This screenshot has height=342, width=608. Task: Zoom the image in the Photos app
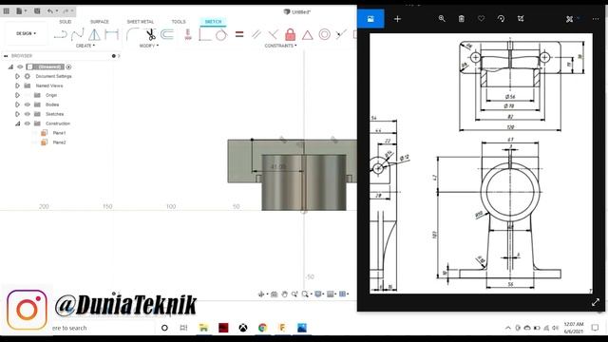point(442,19)
